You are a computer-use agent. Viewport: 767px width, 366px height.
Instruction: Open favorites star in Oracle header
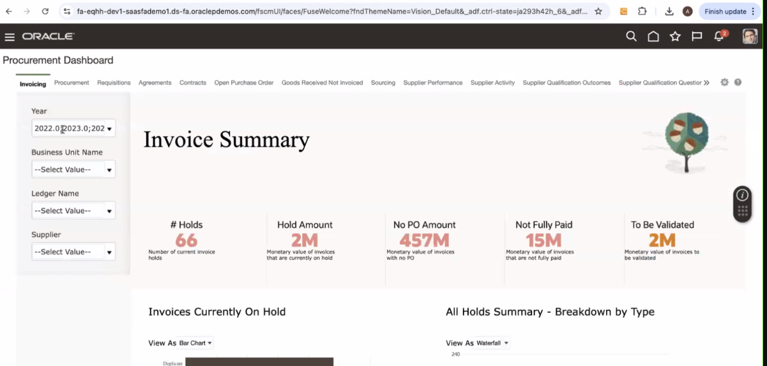tap(675, 36)
